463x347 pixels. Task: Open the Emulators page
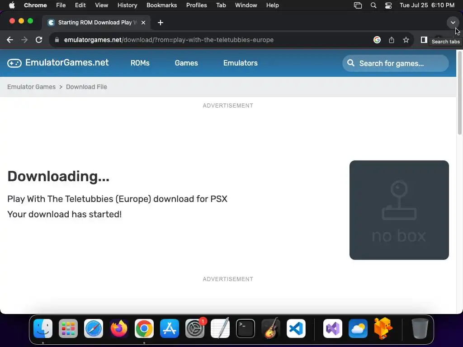(x=241, y=63)
